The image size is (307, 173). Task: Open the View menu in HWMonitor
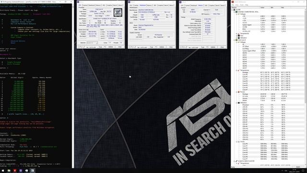[237, 5]
